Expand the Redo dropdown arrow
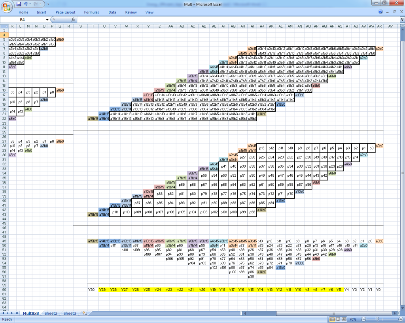The height and width of the screenshot is (323, 405). click(40, 4)
